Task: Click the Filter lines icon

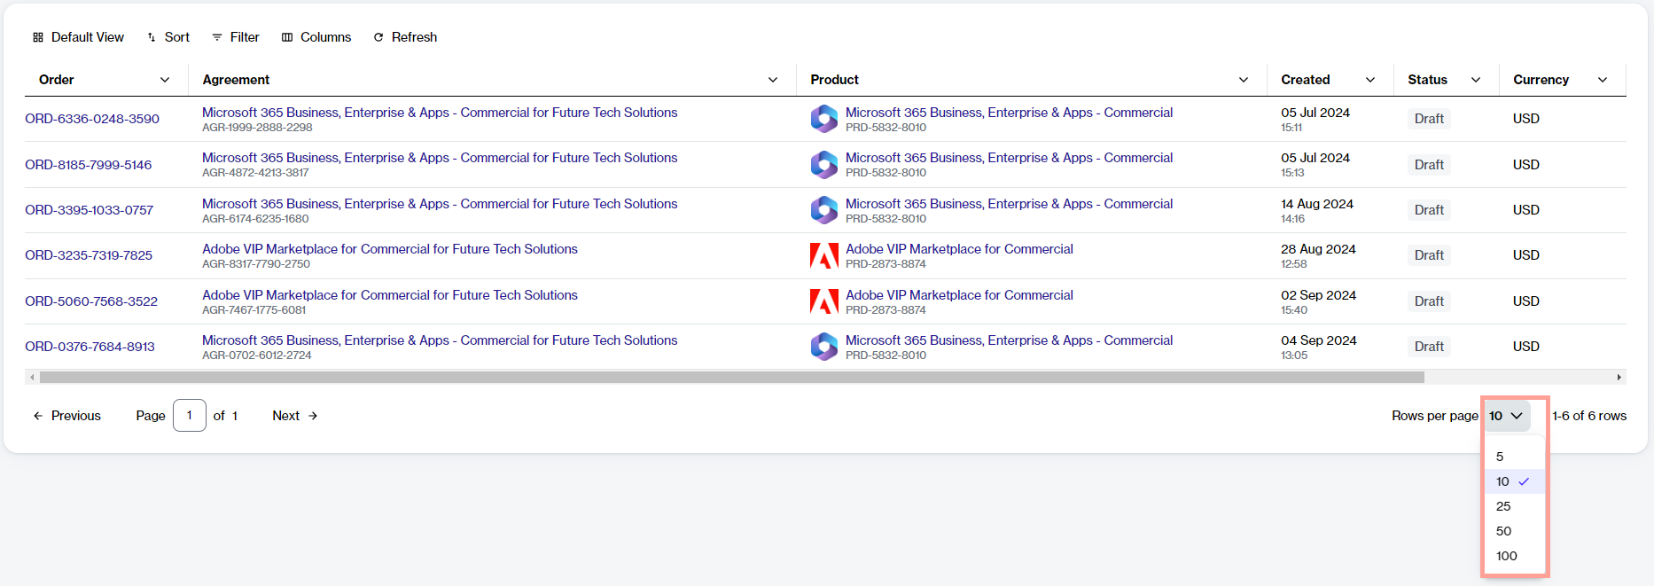Action: 217,37
